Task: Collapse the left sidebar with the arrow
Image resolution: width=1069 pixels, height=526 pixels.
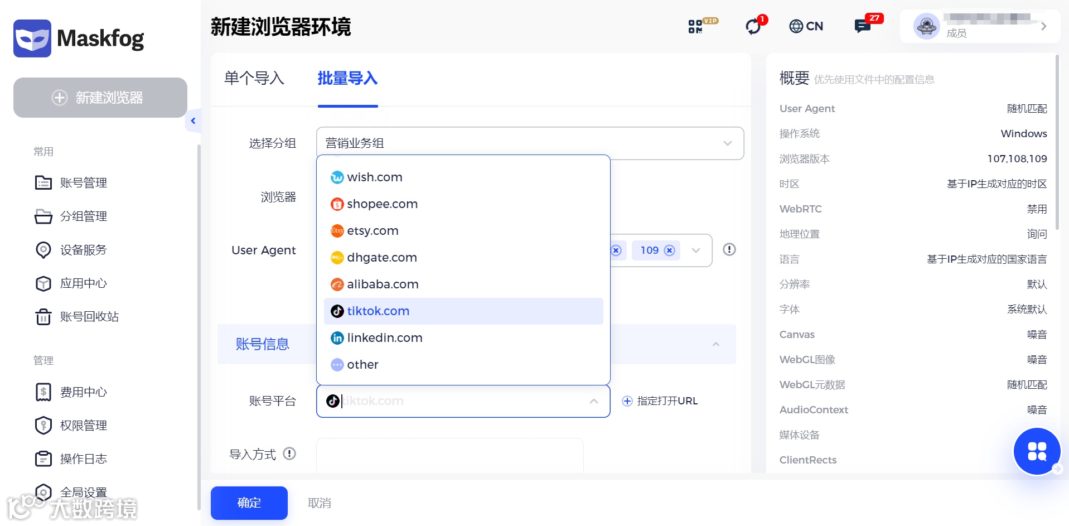Action: pos(193,120)
